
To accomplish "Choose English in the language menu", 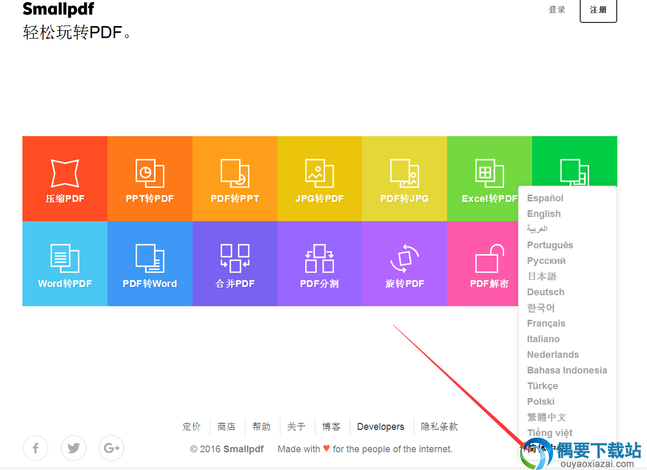I will click(x=544, y=214).
